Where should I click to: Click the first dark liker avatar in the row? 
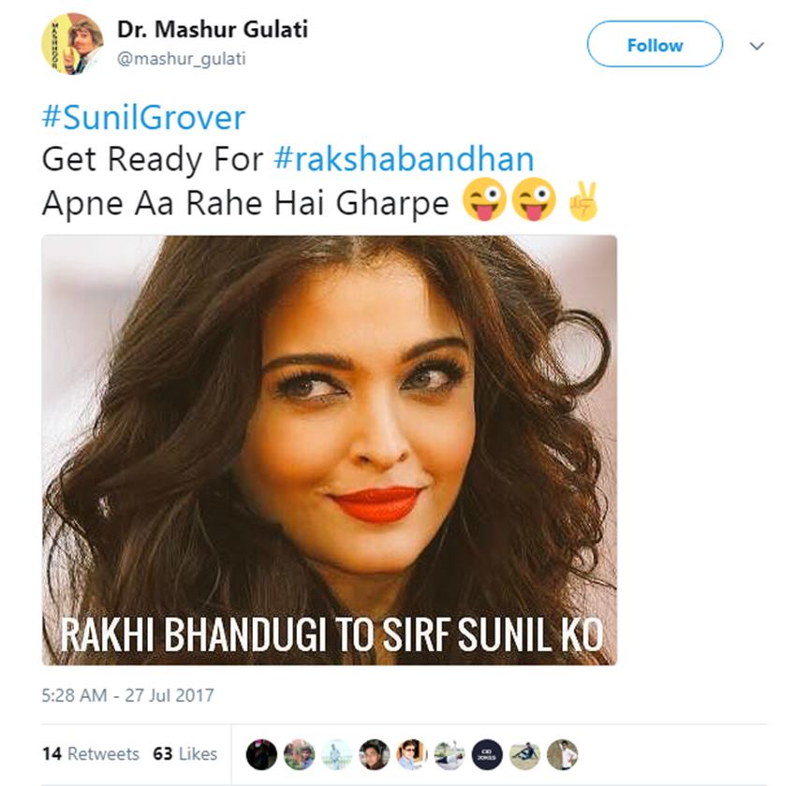262,754
